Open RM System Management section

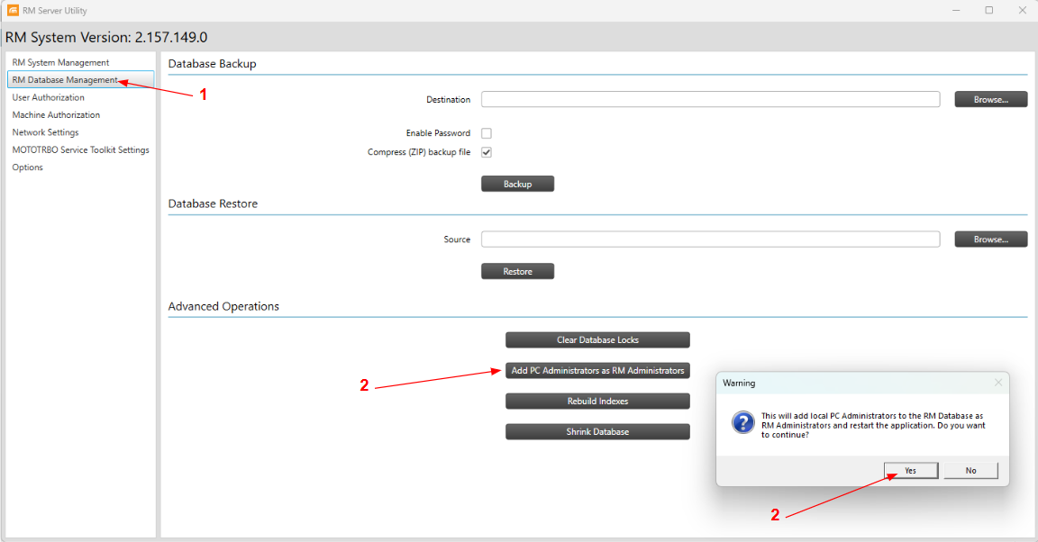pyautogui.click(x=60, y=62)
